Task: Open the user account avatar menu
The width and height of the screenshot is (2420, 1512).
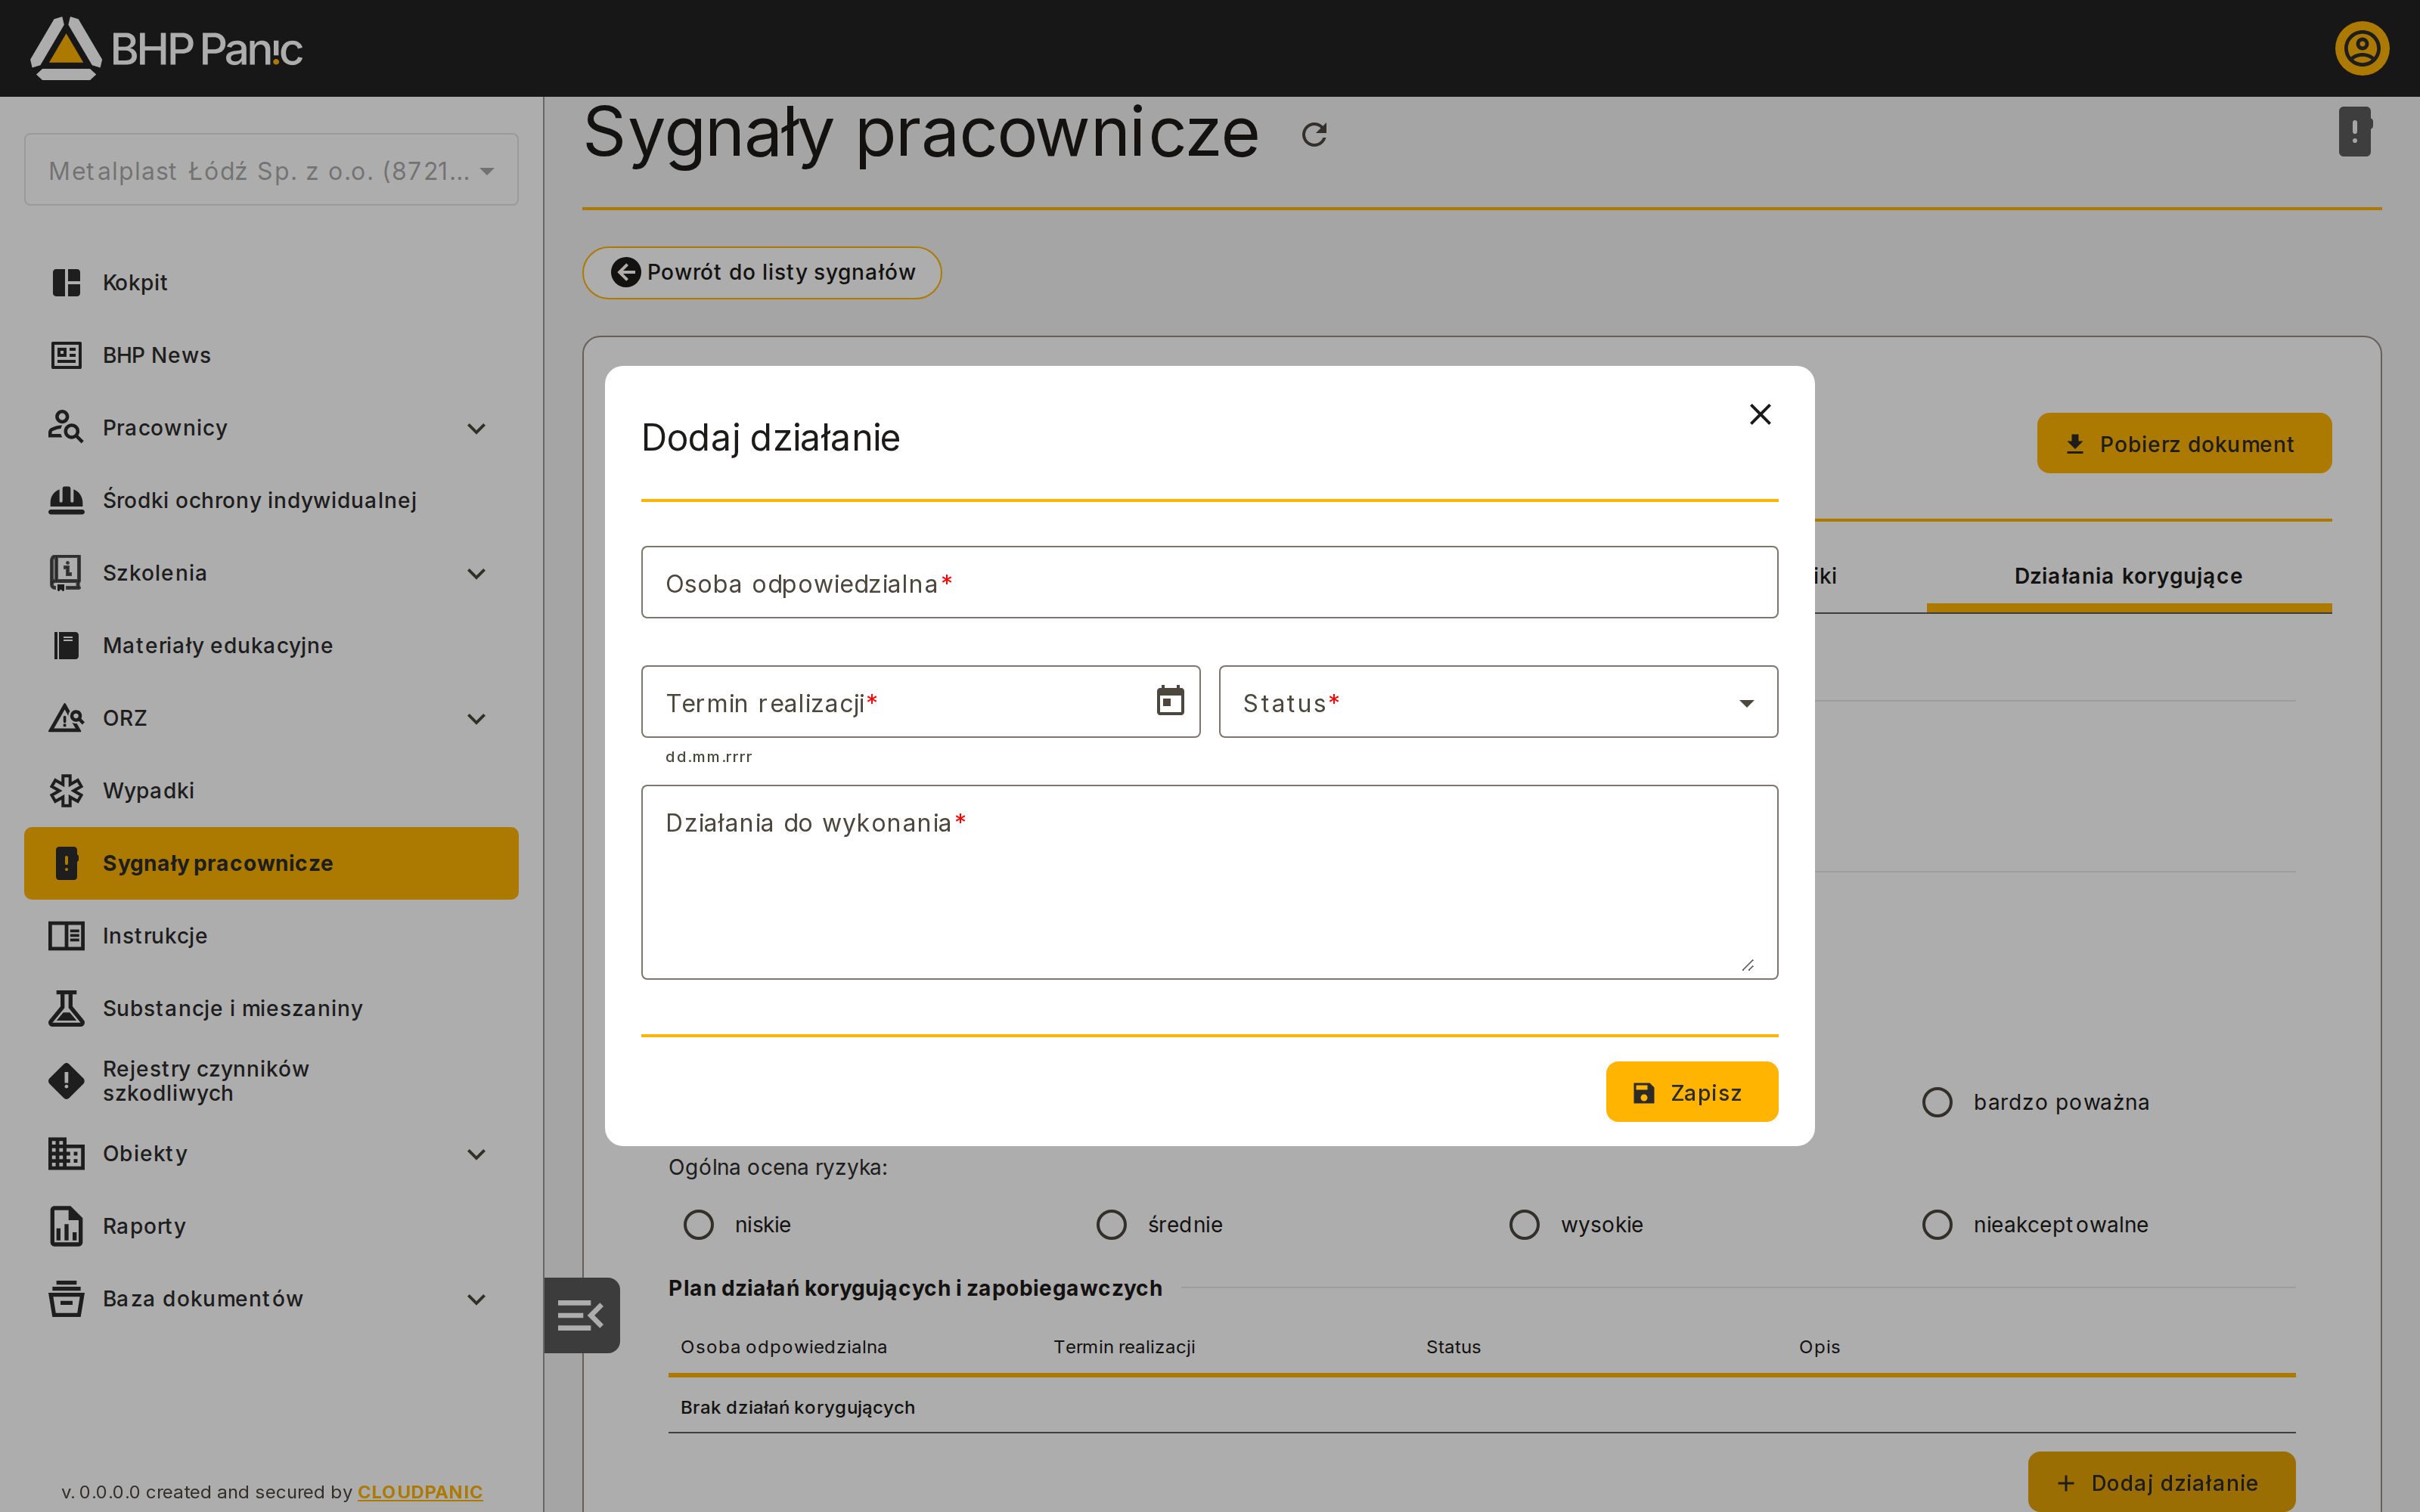Action: [2362, 48]
